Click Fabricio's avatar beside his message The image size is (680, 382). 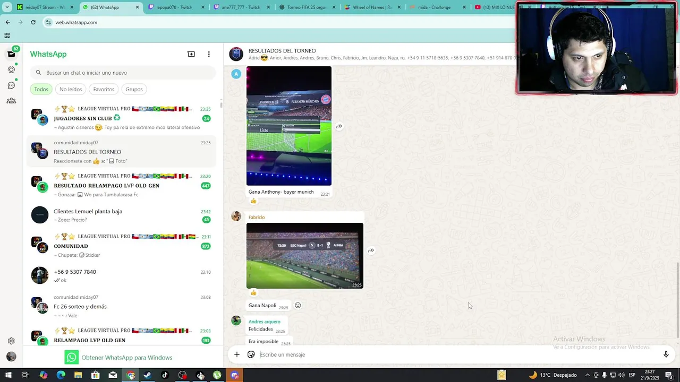[x=236, y=216]
